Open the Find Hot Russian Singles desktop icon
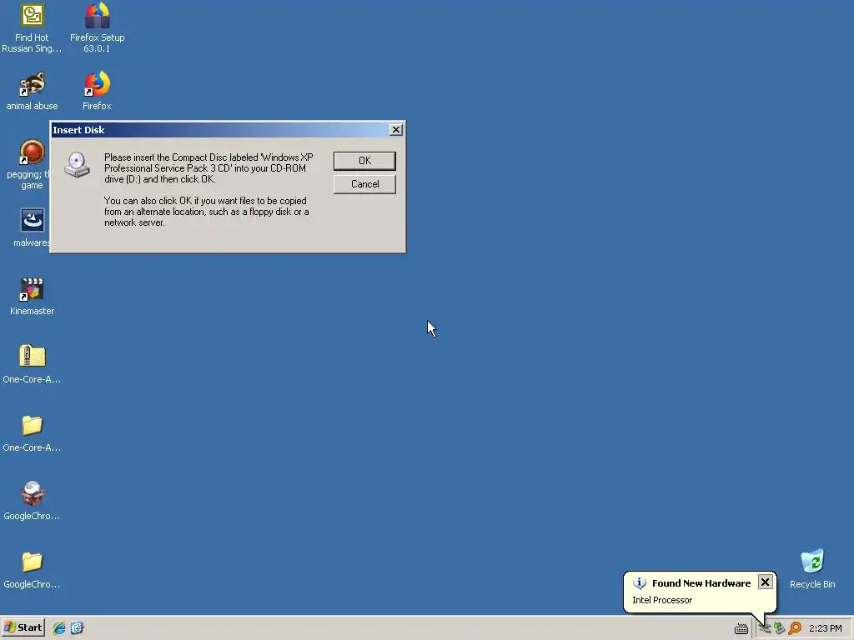Image resolution: width=854 pixels, height=640 pixels. [x=33, y=16]
